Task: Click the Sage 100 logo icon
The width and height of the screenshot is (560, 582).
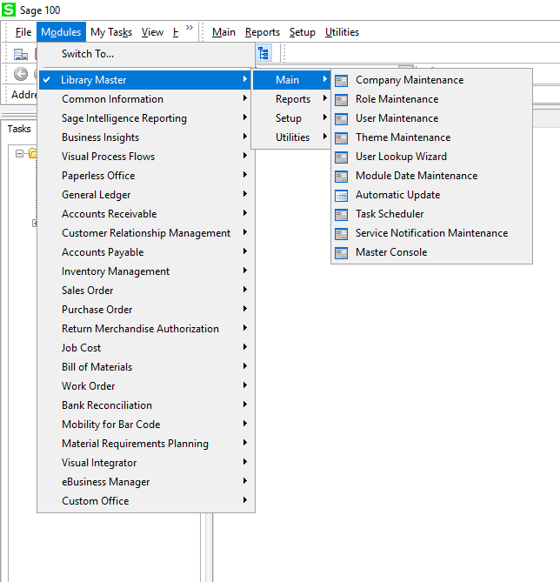Action: [9, 10]
